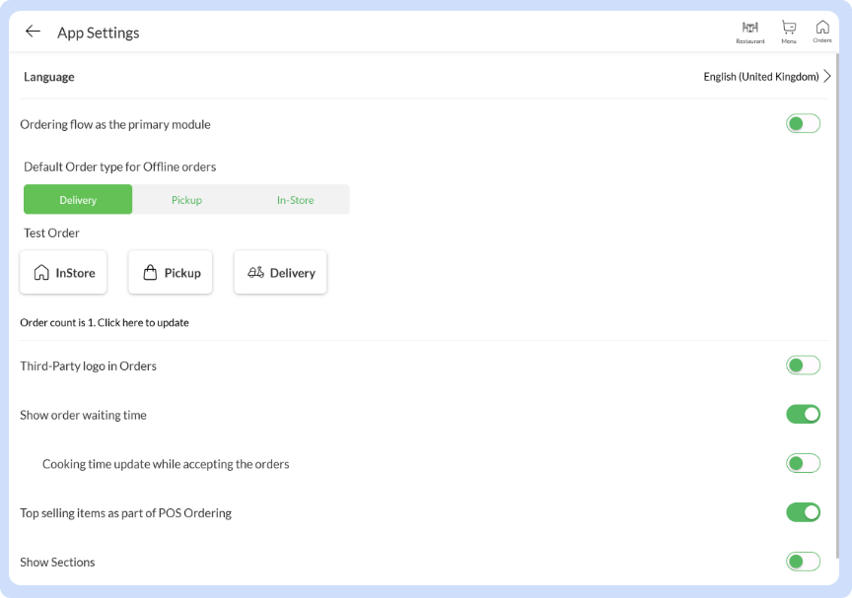Select In-Store as default offline order type
852x598 pixels.
coord(295,199)
